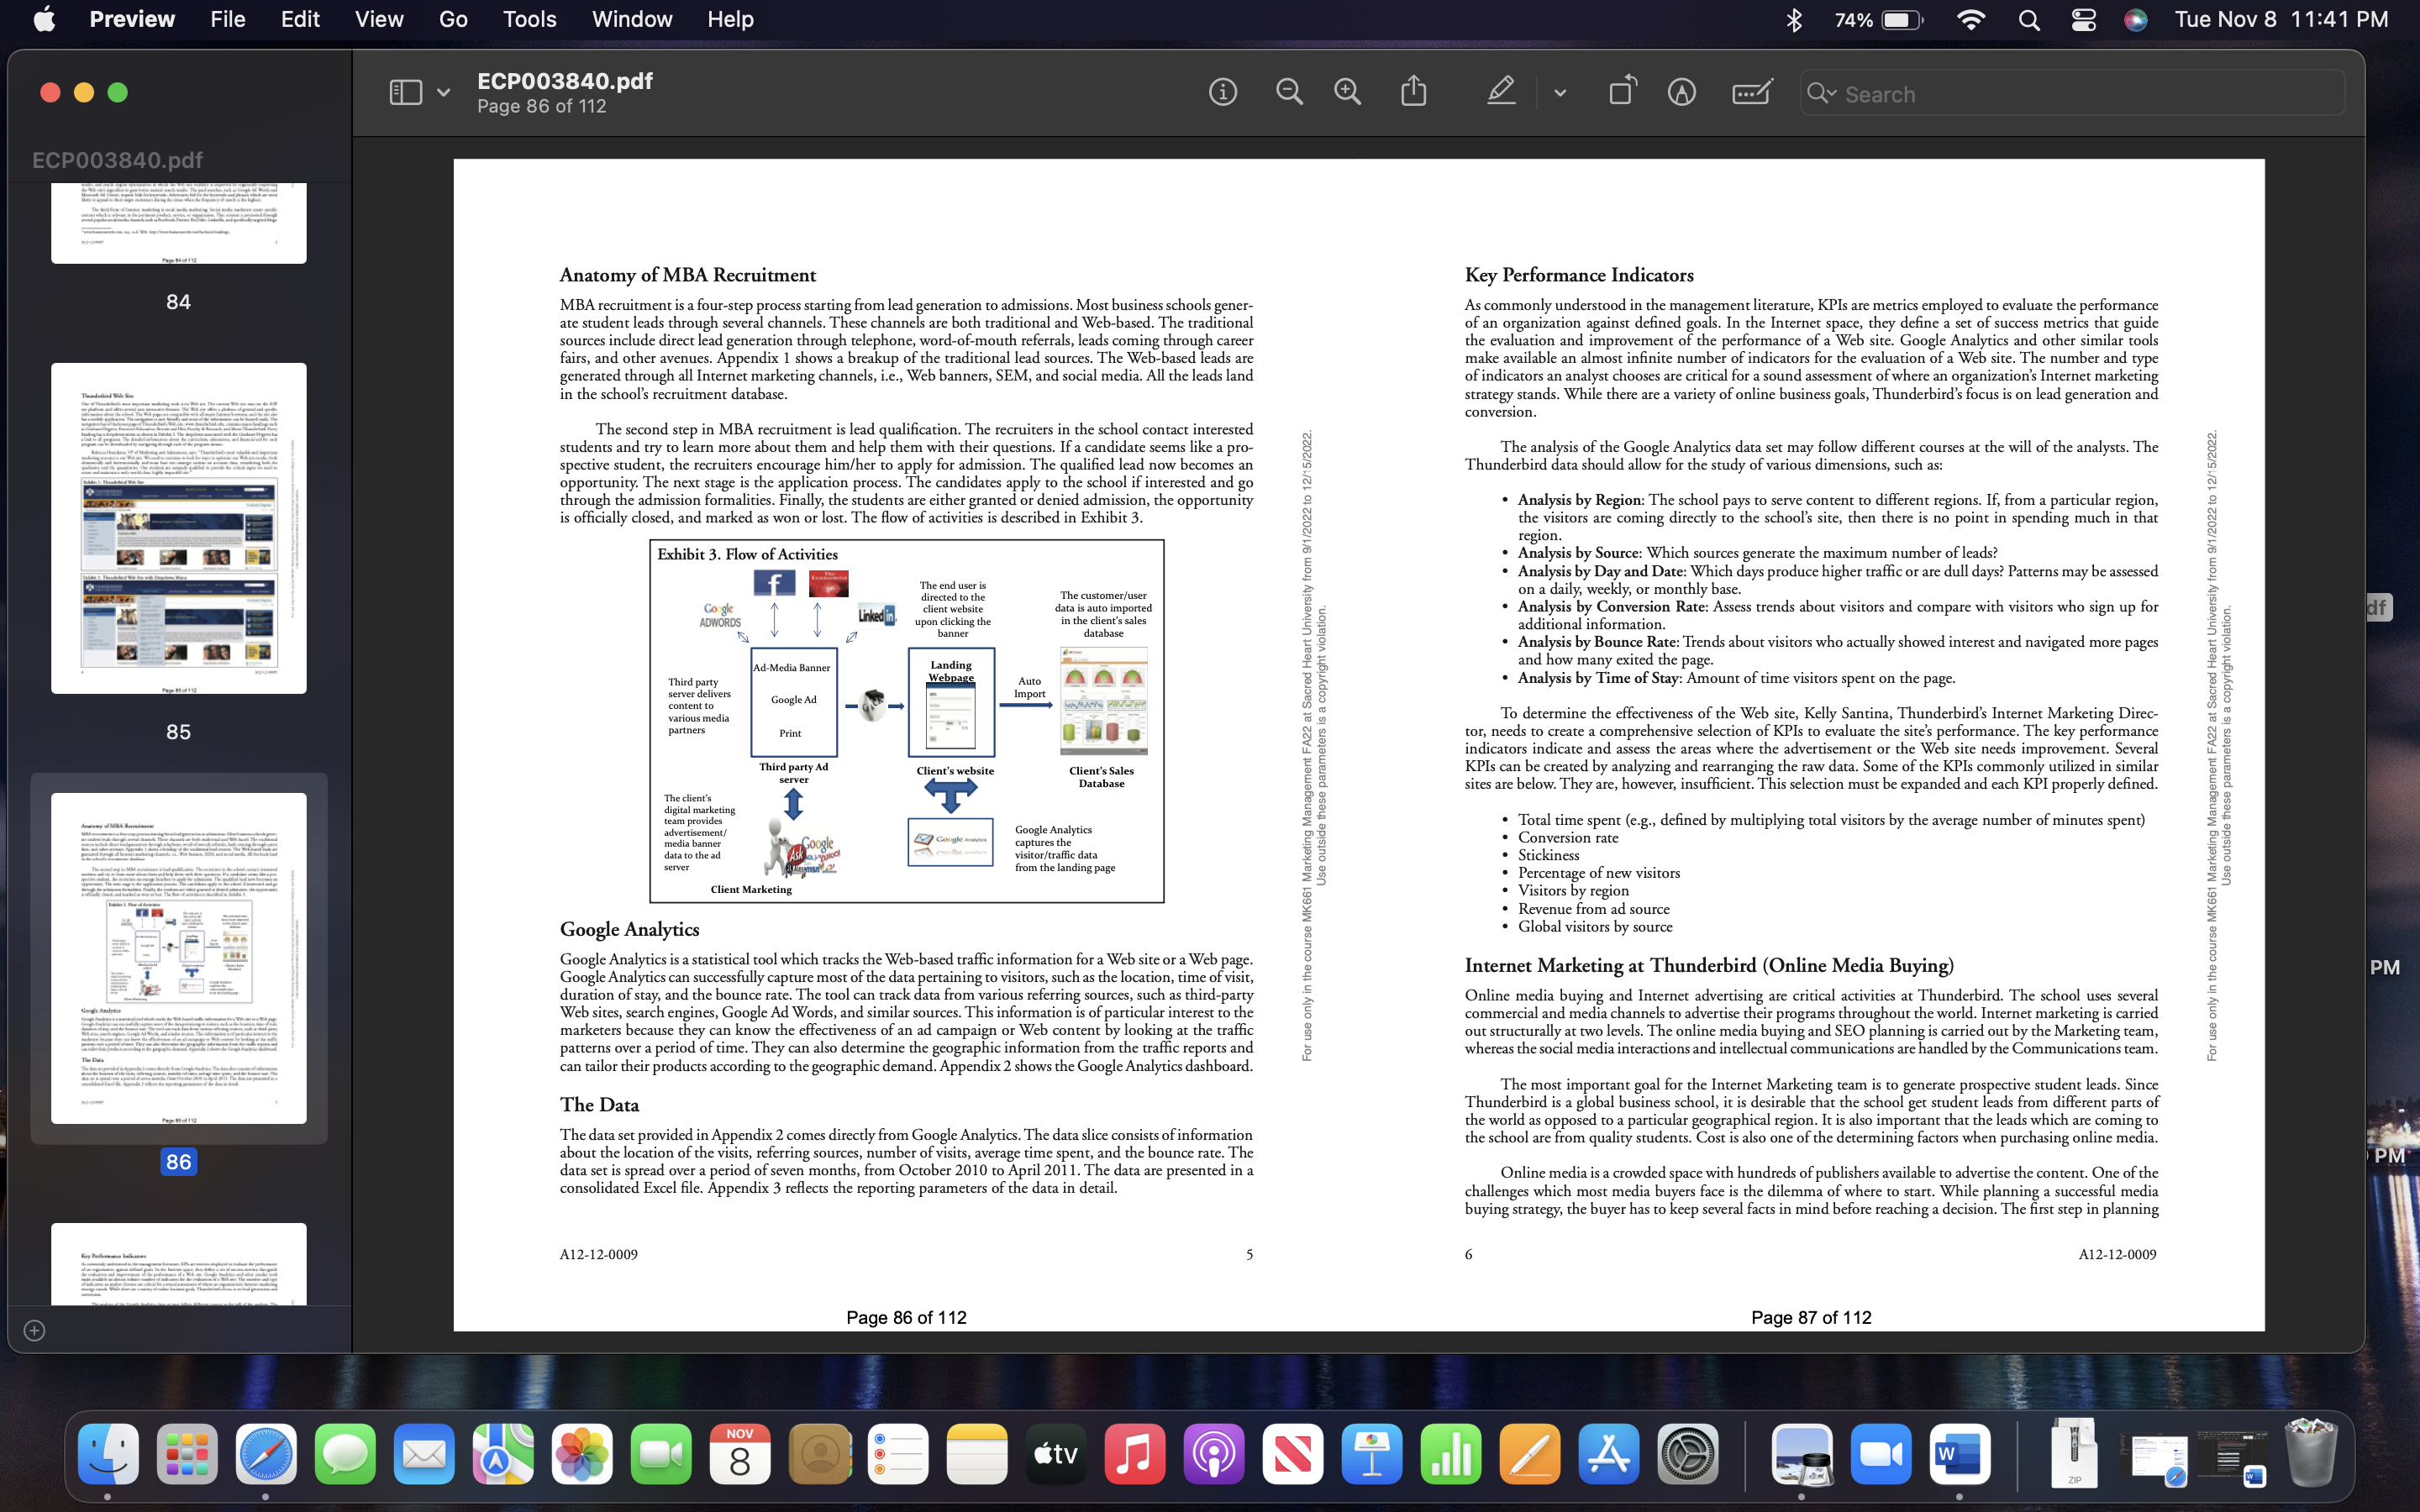This screenshot has height=1512, width=2420.
Task: Open Finder from the Dock
Action: (x=108, y=1454)
